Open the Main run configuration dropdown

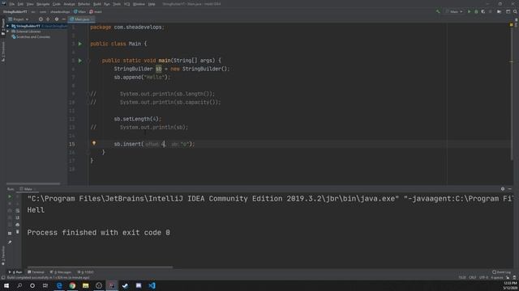point(454,11)
